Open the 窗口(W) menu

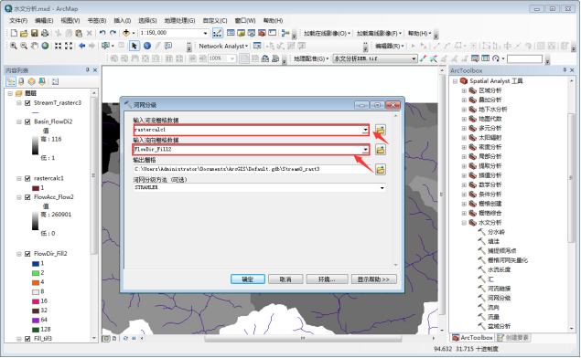coord(245,21)
